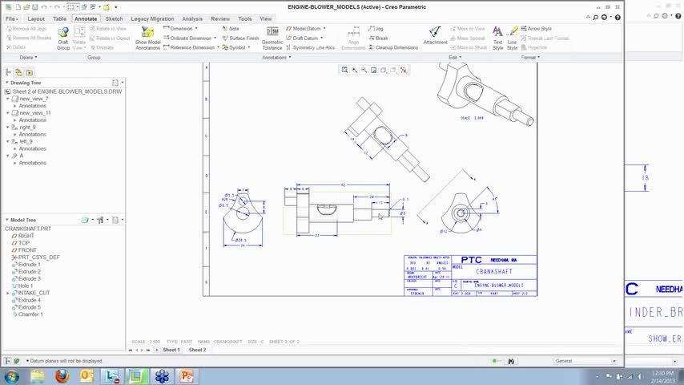Select Chamfer 1 in Model Tree
Viewport: 684px width, 385px height.
pyautogui.click(x=27, y=314)
